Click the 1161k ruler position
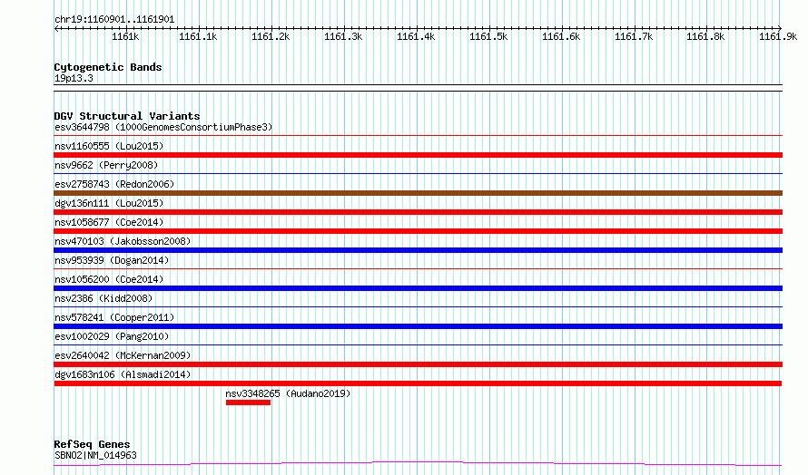 pos(125,36)
